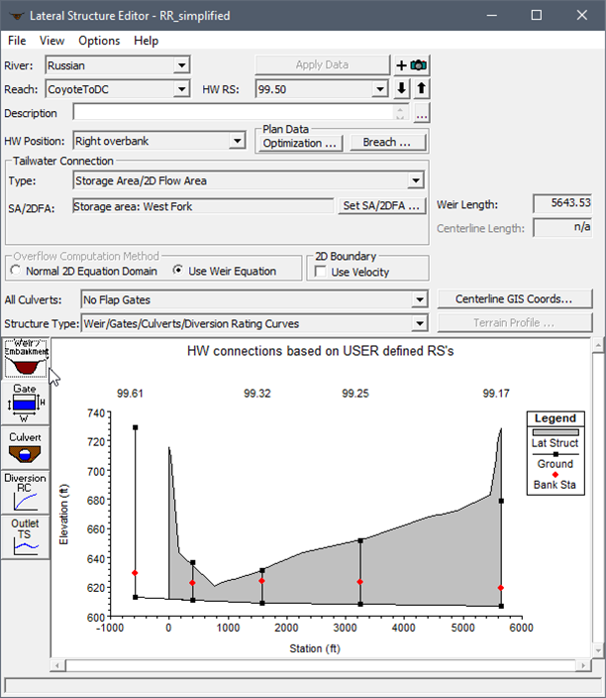Image resolution: width=606 pixels, height=698 pixels.
Task: Open the Gate editor
Action: (x=26, y=403)
